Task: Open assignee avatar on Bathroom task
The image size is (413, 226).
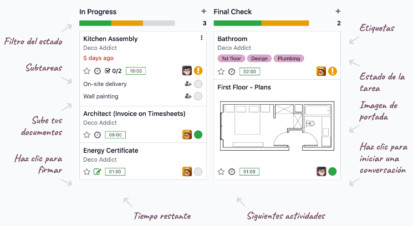Action: point(321,71)
